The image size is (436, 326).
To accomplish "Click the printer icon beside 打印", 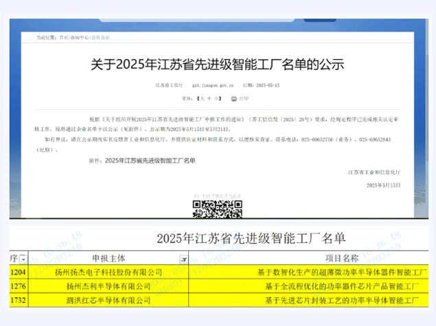I will (234, 99).
